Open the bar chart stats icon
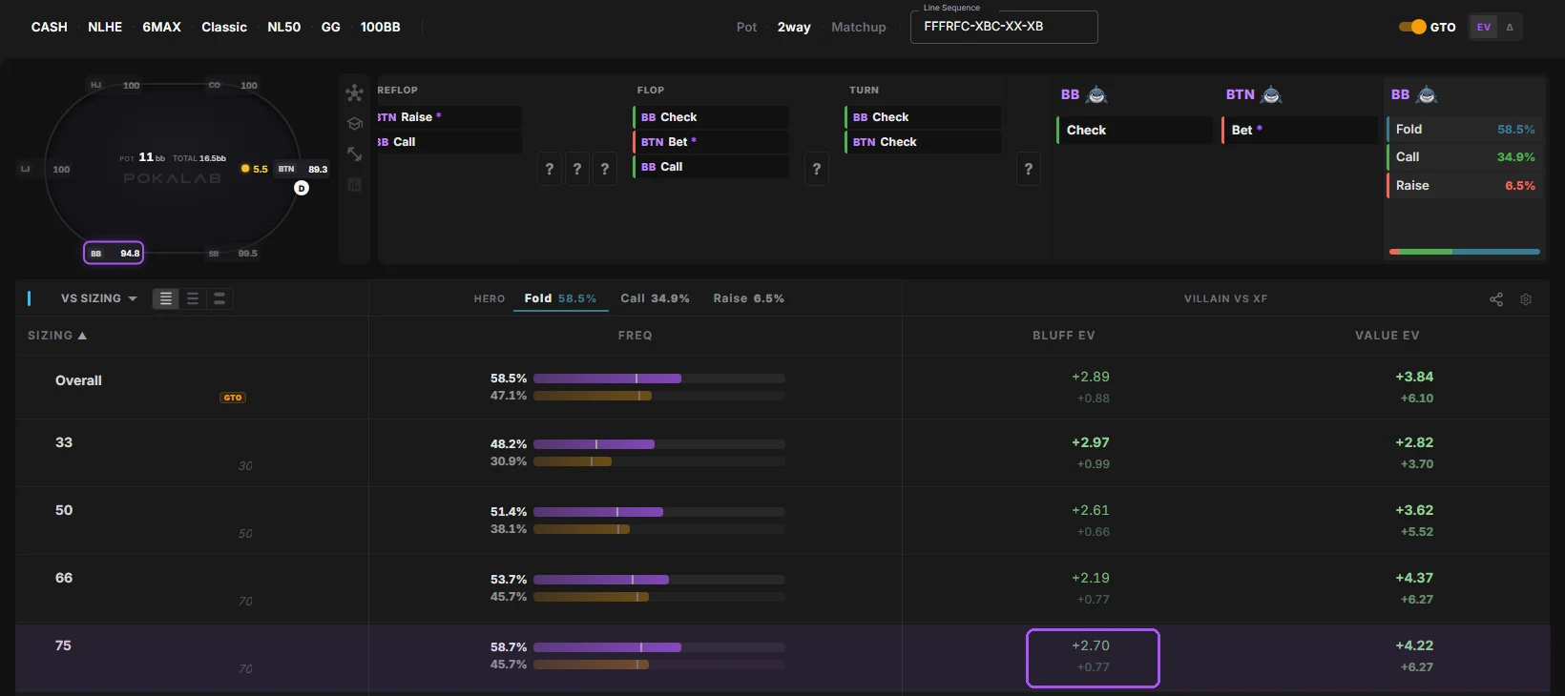1565x696 pixels. 354,184
